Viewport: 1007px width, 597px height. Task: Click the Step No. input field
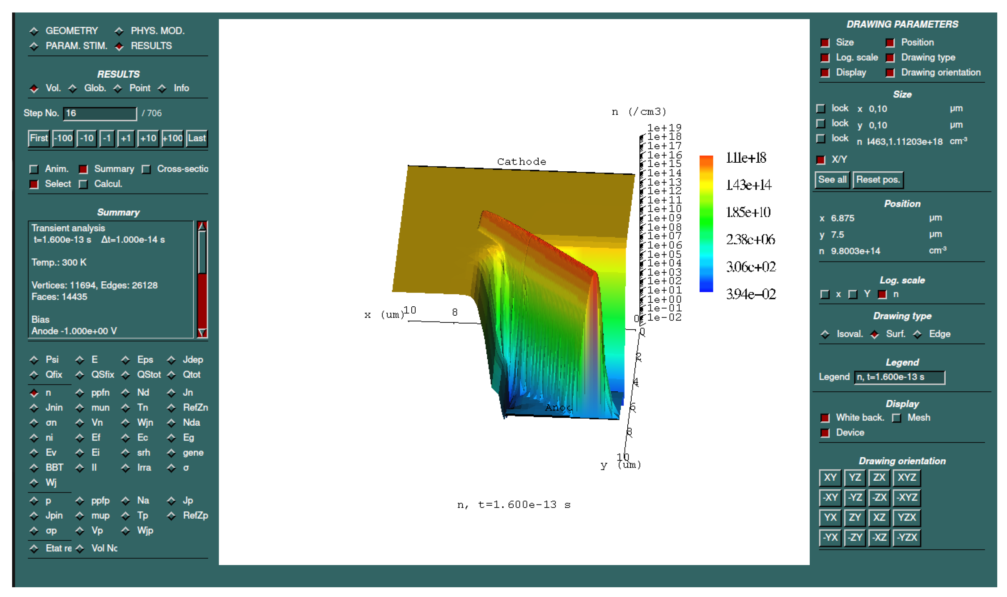[x=100, y=114]
